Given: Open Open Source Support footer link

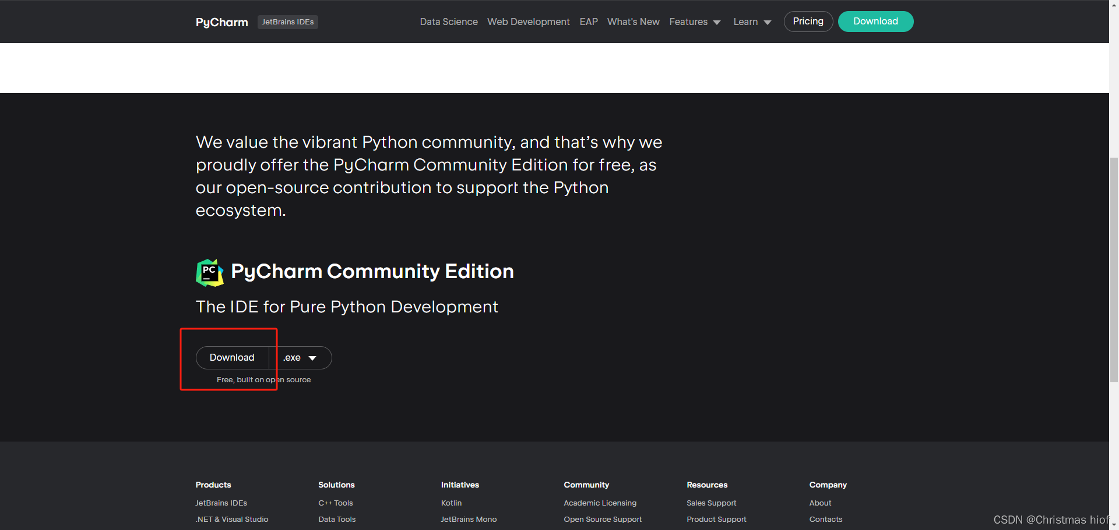Looking at the screenshot, I should (x=603, y=520).
